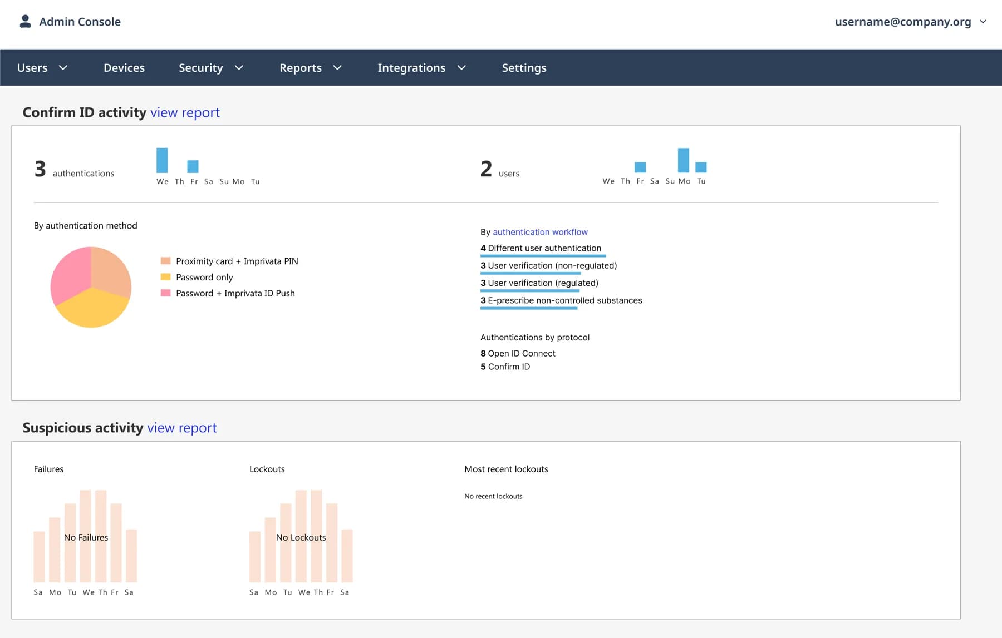Open the Security menu
The image size is (1002, 638).
coord(200,68)
